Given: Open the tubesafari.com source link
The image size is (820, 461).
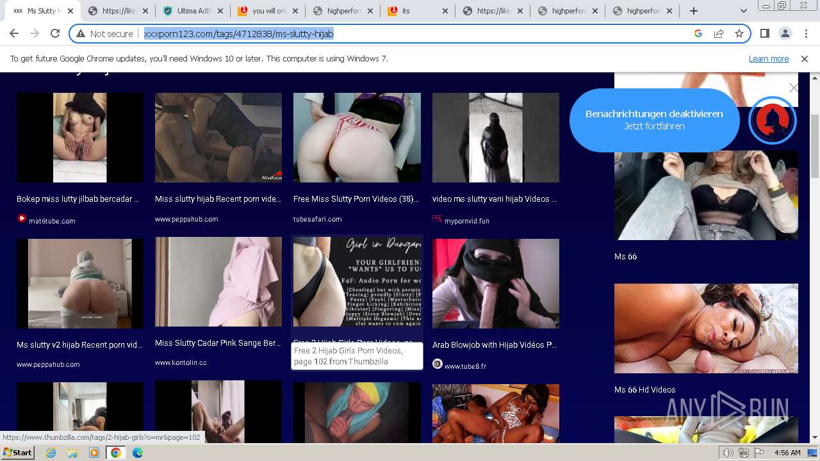Looking at the screenshot, I should pos(318,219).
